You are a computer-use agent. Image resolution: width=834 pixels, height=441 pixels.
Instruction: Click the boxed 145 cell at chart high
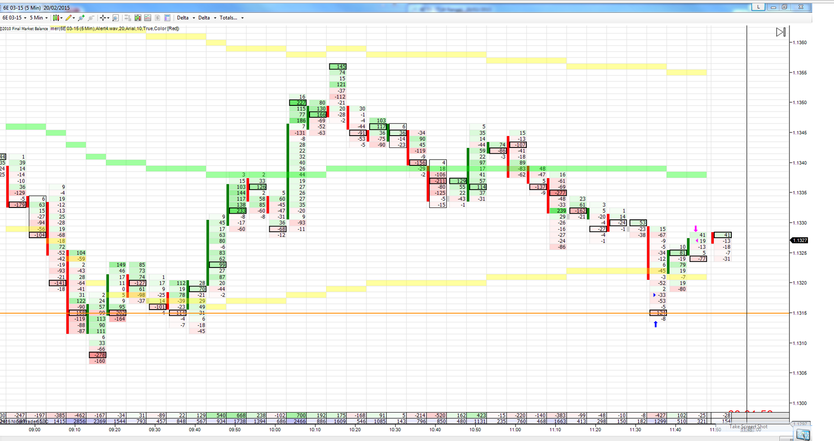[x=338, y=67]
